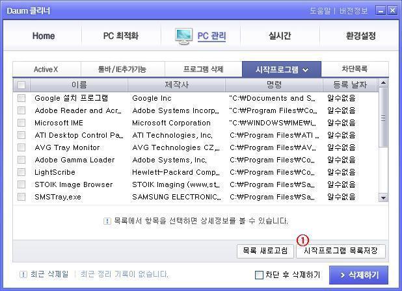The width and height of the screenshot is (402, 291).
Task: Sort by the 이름 column header
Action: pyautogui.click(x=79, y=84)
